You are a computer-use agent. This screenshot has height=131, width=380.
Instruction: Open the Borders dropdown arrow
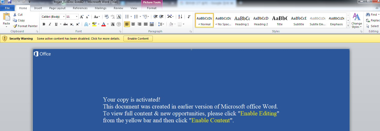coord(183,24)
